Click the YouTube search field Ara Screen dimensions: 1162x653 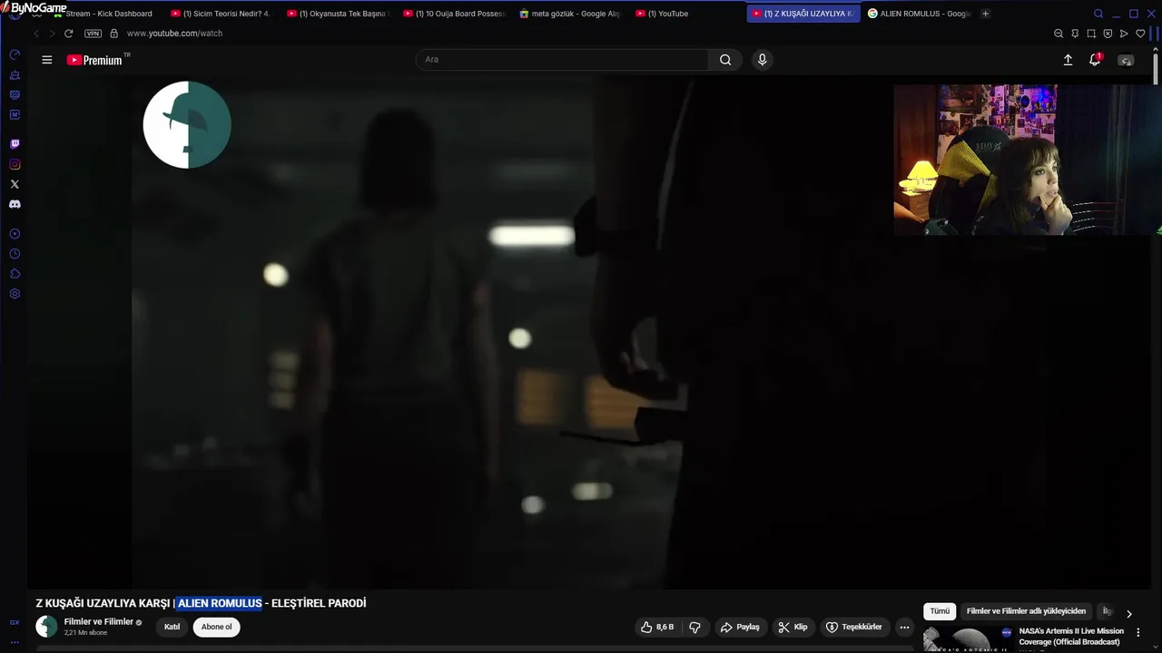563,60
